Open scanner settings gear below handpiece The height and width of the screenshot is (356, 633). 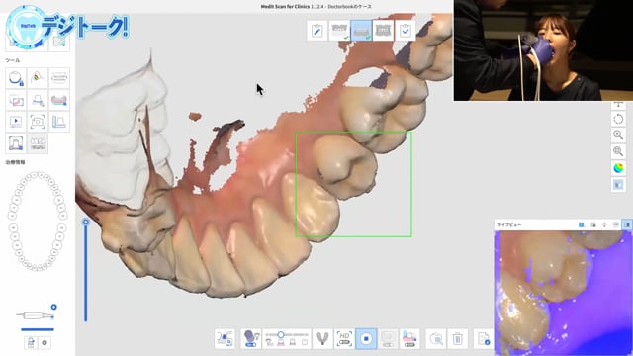[45, 343]
